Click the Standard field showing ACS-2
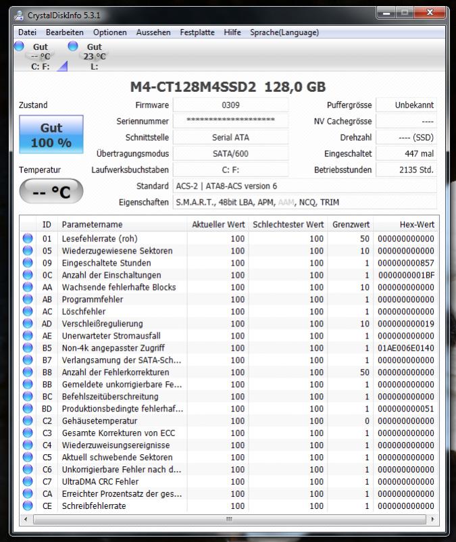The height and width of the screenshot is (542, 456). [x=305, y=186]
